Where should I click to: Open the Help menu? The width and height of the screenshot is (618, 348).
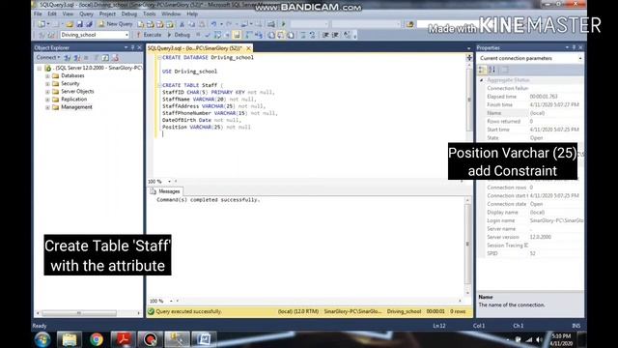tap(192, 14)
